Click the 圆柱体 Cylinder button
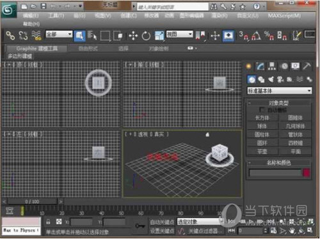The width and height of the screenshot is (320, 239). click(x=262, y=135)
